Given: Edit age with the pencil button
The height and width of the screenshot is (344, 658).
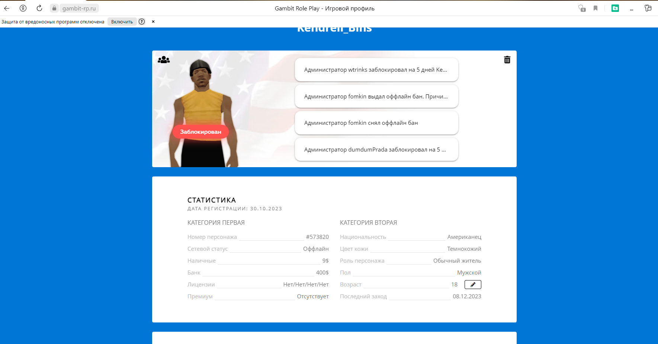Looking at the screenshot, I should tap(473, 285).
